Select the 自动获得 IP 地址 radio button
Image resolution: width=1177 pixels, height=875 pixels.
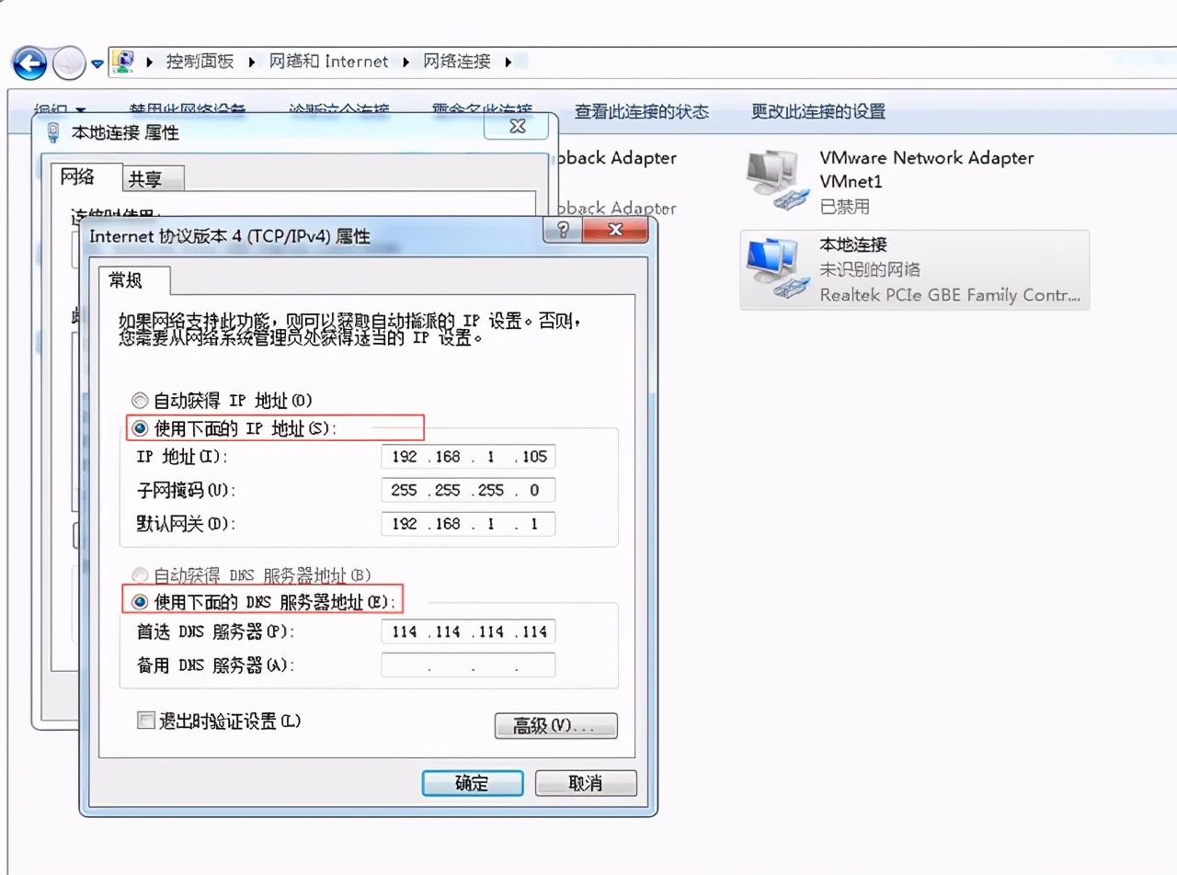pos(141,400)
